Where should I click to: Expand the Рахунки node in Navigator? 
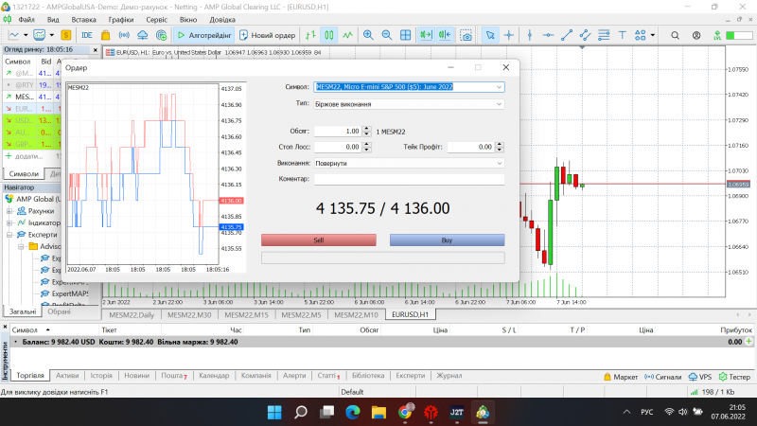[9, 211]
